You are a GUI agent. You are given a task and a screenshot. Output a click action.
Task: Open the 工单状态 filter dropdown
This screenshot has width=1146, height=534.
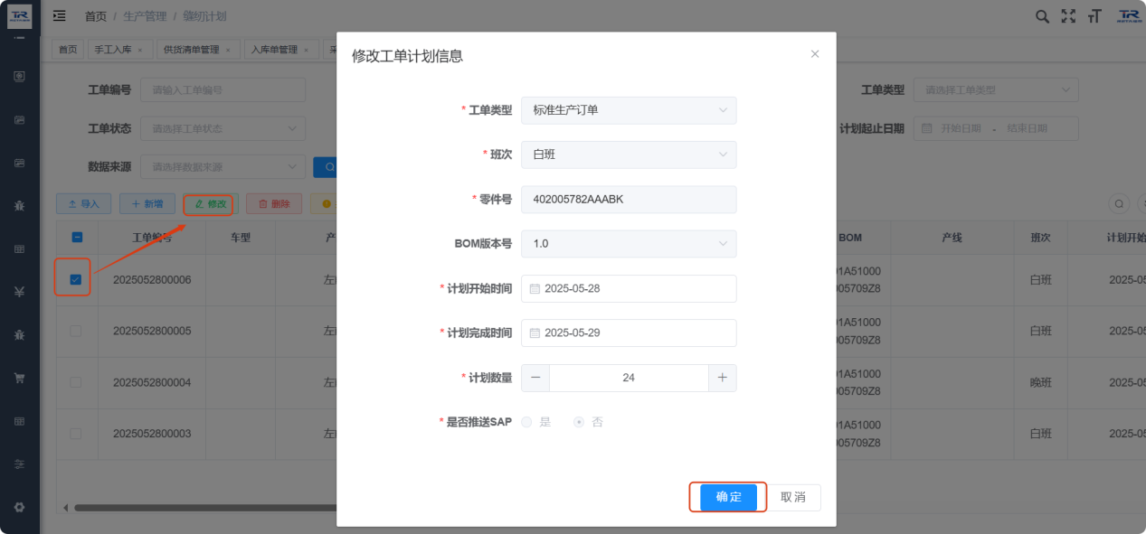coord(223,128)
